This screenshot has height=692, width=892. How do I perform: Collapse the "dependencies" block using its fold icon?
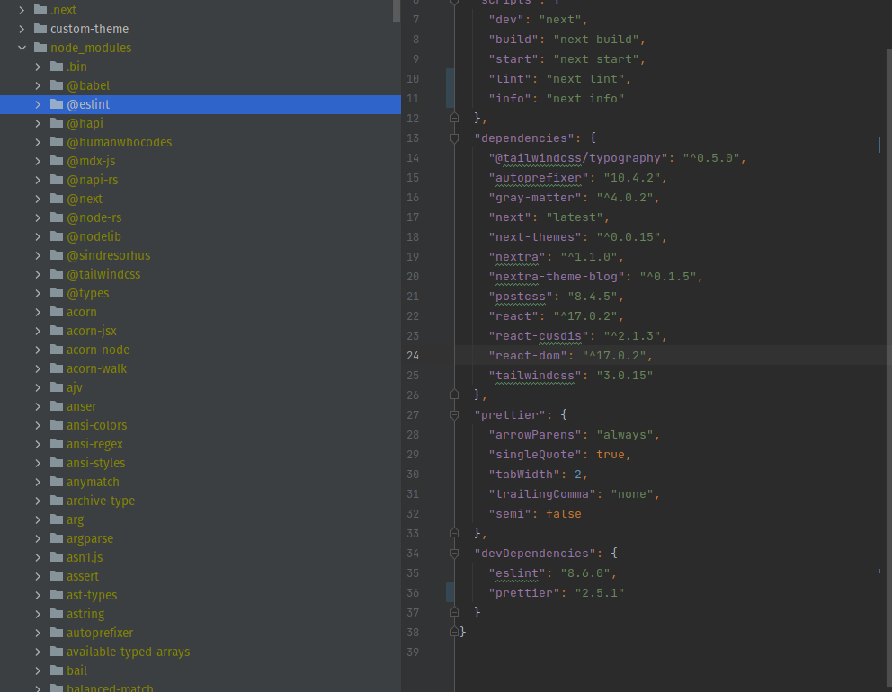pyautogui.click(x=454, y=138)
